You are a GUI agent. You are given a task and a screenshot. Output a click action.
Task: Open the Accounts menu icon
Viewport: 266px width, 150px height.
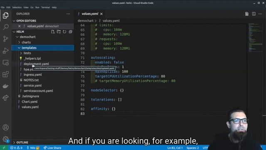click(5, 127)
